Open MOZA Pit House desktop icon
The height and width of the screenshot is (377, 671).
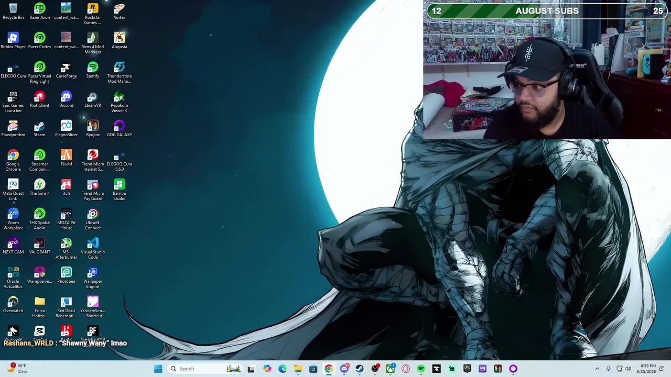[x=66, y=219]
